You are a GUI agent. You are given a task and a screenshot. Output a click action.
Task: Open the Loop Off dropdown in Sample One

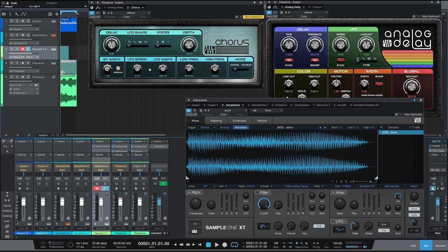point(206,186)
